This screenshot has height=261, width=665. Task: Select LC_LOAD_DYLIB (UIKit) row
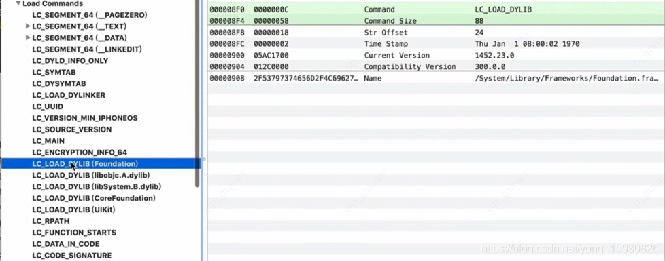coord(73,209)
